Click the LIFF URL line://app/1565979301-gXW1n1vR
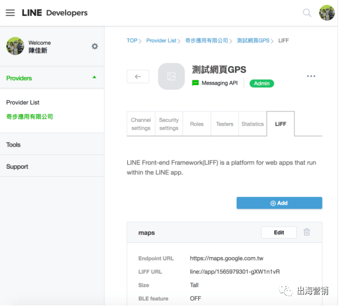Screen dimensions: 339x306 (x=235, y=272)
